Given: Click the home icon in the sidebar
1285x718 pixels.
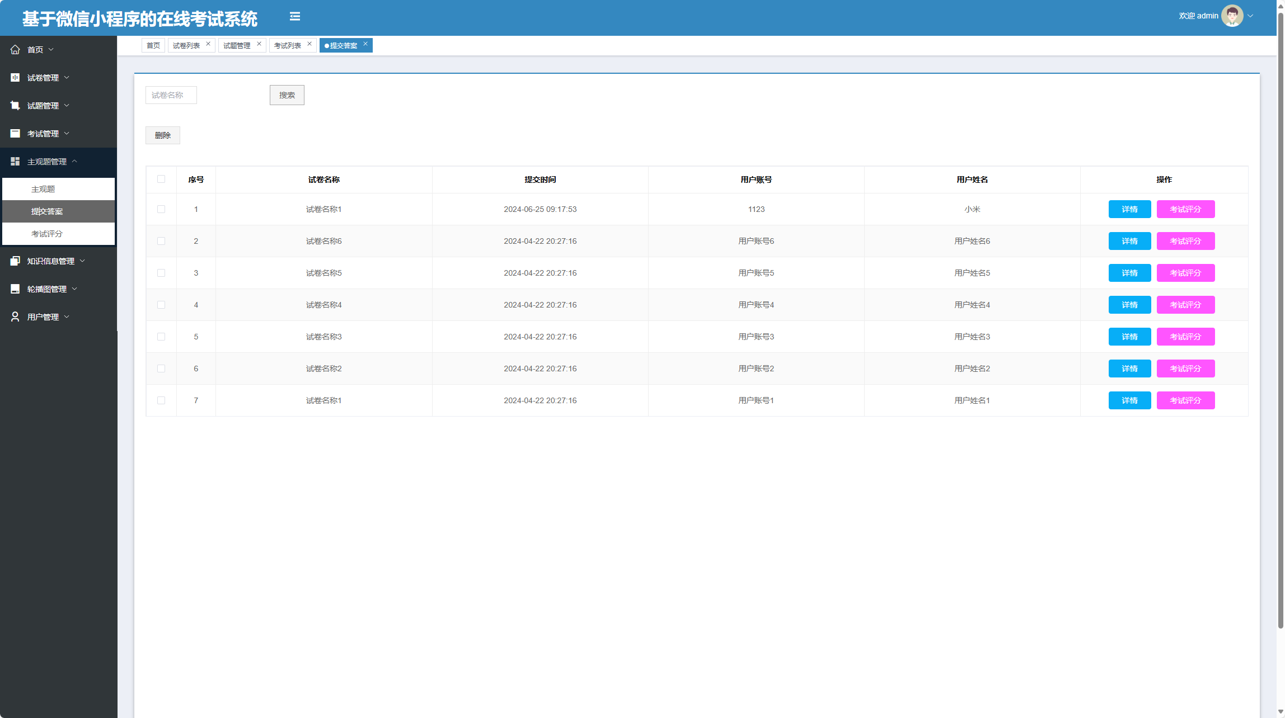Looking at the screenshot, I should pos(15,50).
